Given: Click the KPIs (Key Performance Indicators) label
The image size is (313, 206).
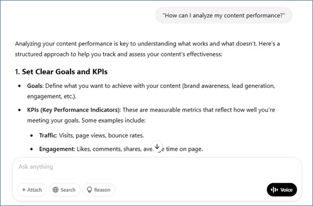Looking at the screenshot, I should [74, 110].
